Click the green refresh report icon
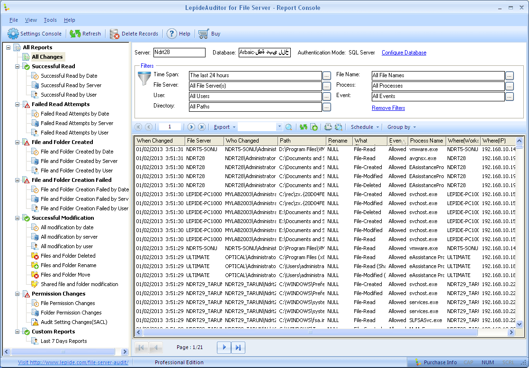 (x=303, y=127)
